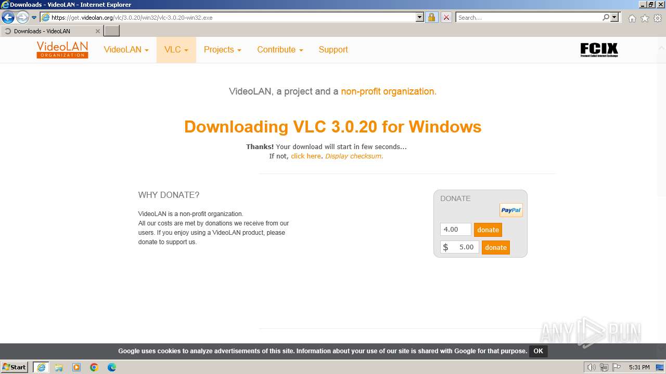Viewport: 666px width, 374px height.
Task: Open the VLC navigation menu
Action: pos(176,50)
